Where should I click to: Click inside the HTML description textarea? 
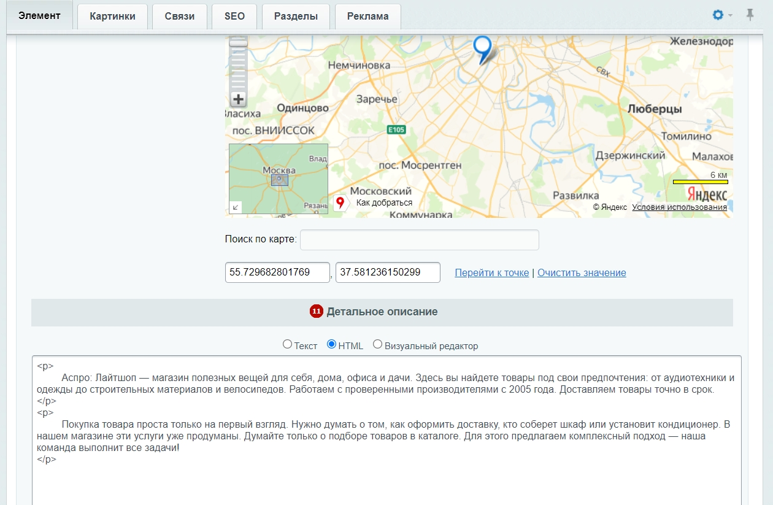click(x=386, y=430)
